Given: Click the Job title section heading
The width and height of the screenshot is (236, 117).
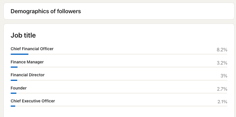Looking at the screenshot, I should point(23,35).
